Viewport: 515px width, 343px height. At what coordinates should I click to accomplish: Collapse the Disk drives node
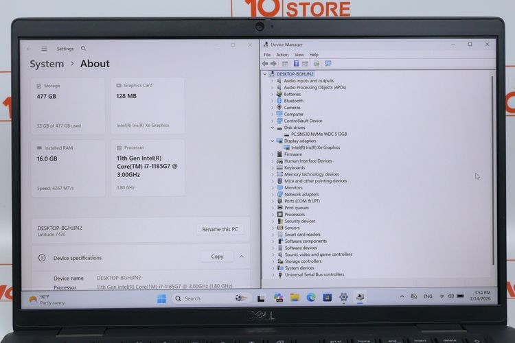click(x=273, y=128)
